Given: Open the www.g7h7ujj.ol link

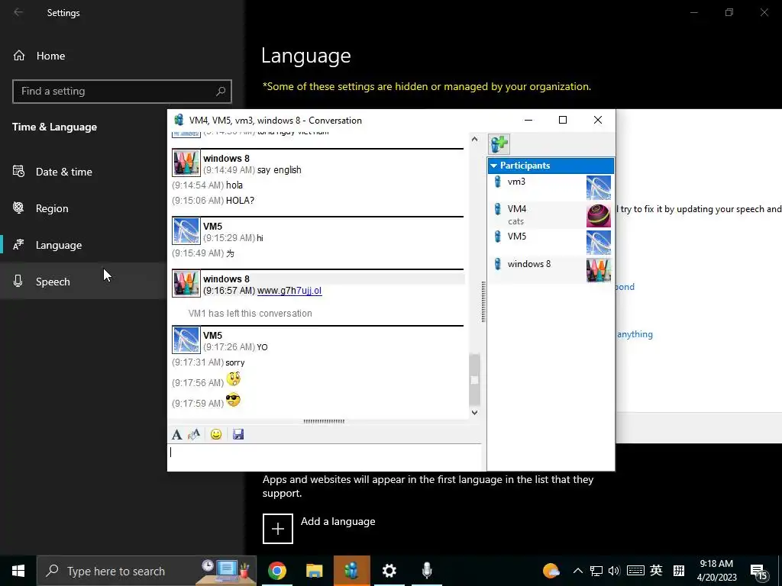Looking at the screenshot, I should [x=289, y=291].
